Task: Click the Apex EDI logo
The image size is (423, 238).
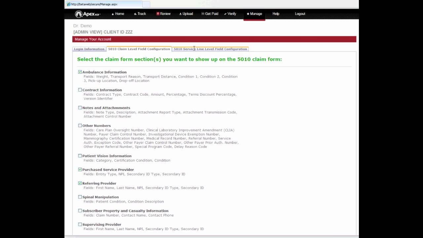Action: 88,14
